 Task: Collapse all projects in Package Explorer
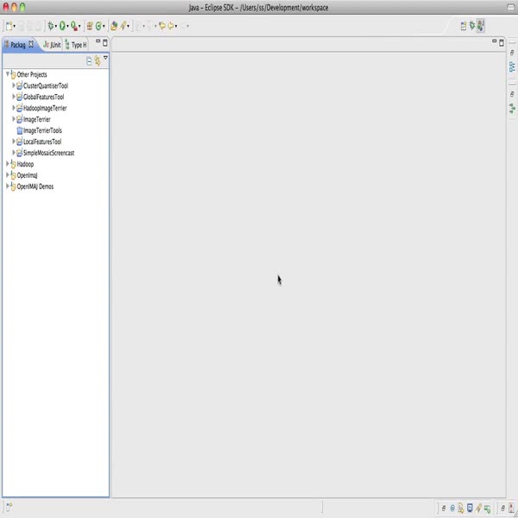point(88,60)
